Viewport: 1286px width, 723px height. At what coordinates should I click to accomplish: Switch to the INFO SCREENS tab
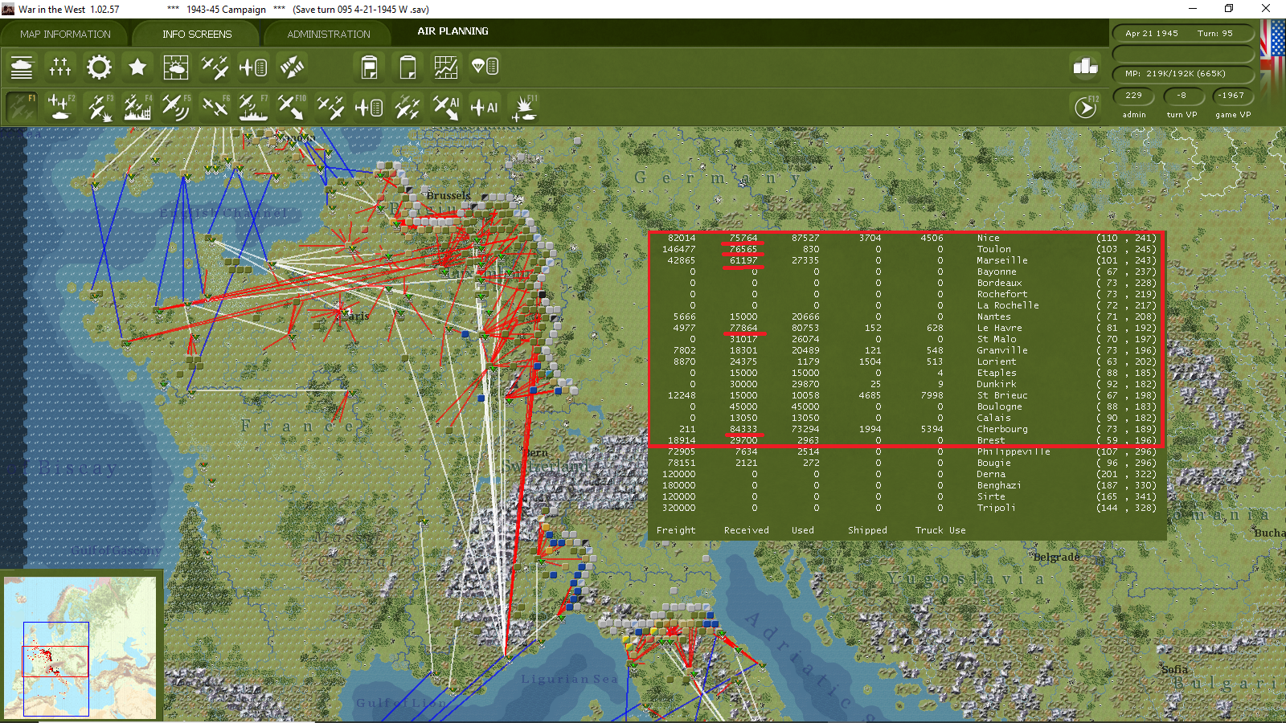tap(197, 34)
